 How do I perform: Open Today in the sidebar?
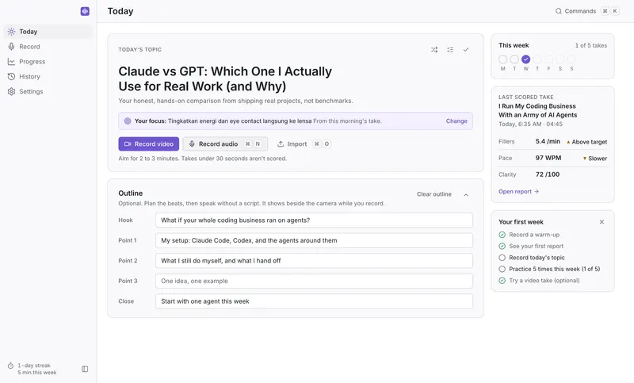click(48, 32)
